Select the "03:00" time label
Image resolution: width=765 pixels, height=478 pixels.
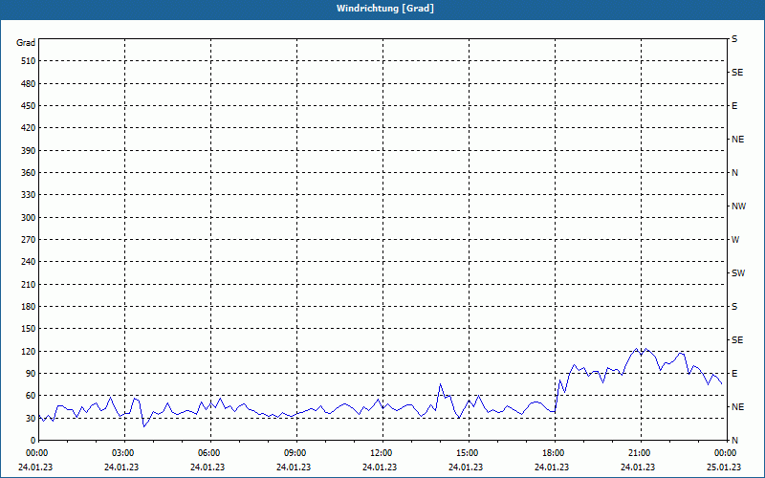click(x=123, y=453)
